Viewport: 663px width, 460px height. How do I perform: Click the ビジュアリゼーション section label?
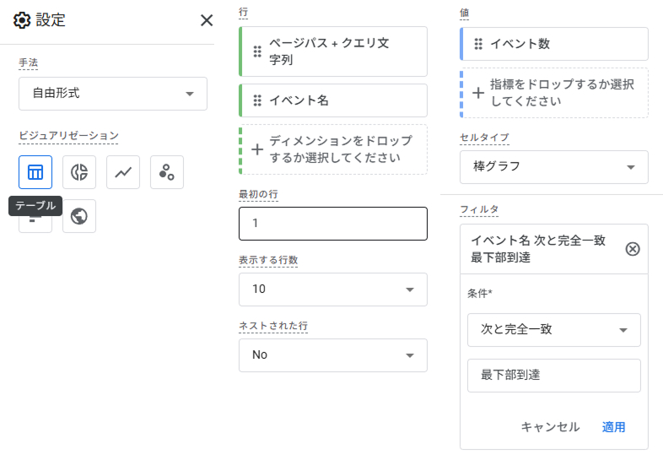[68, 135]
